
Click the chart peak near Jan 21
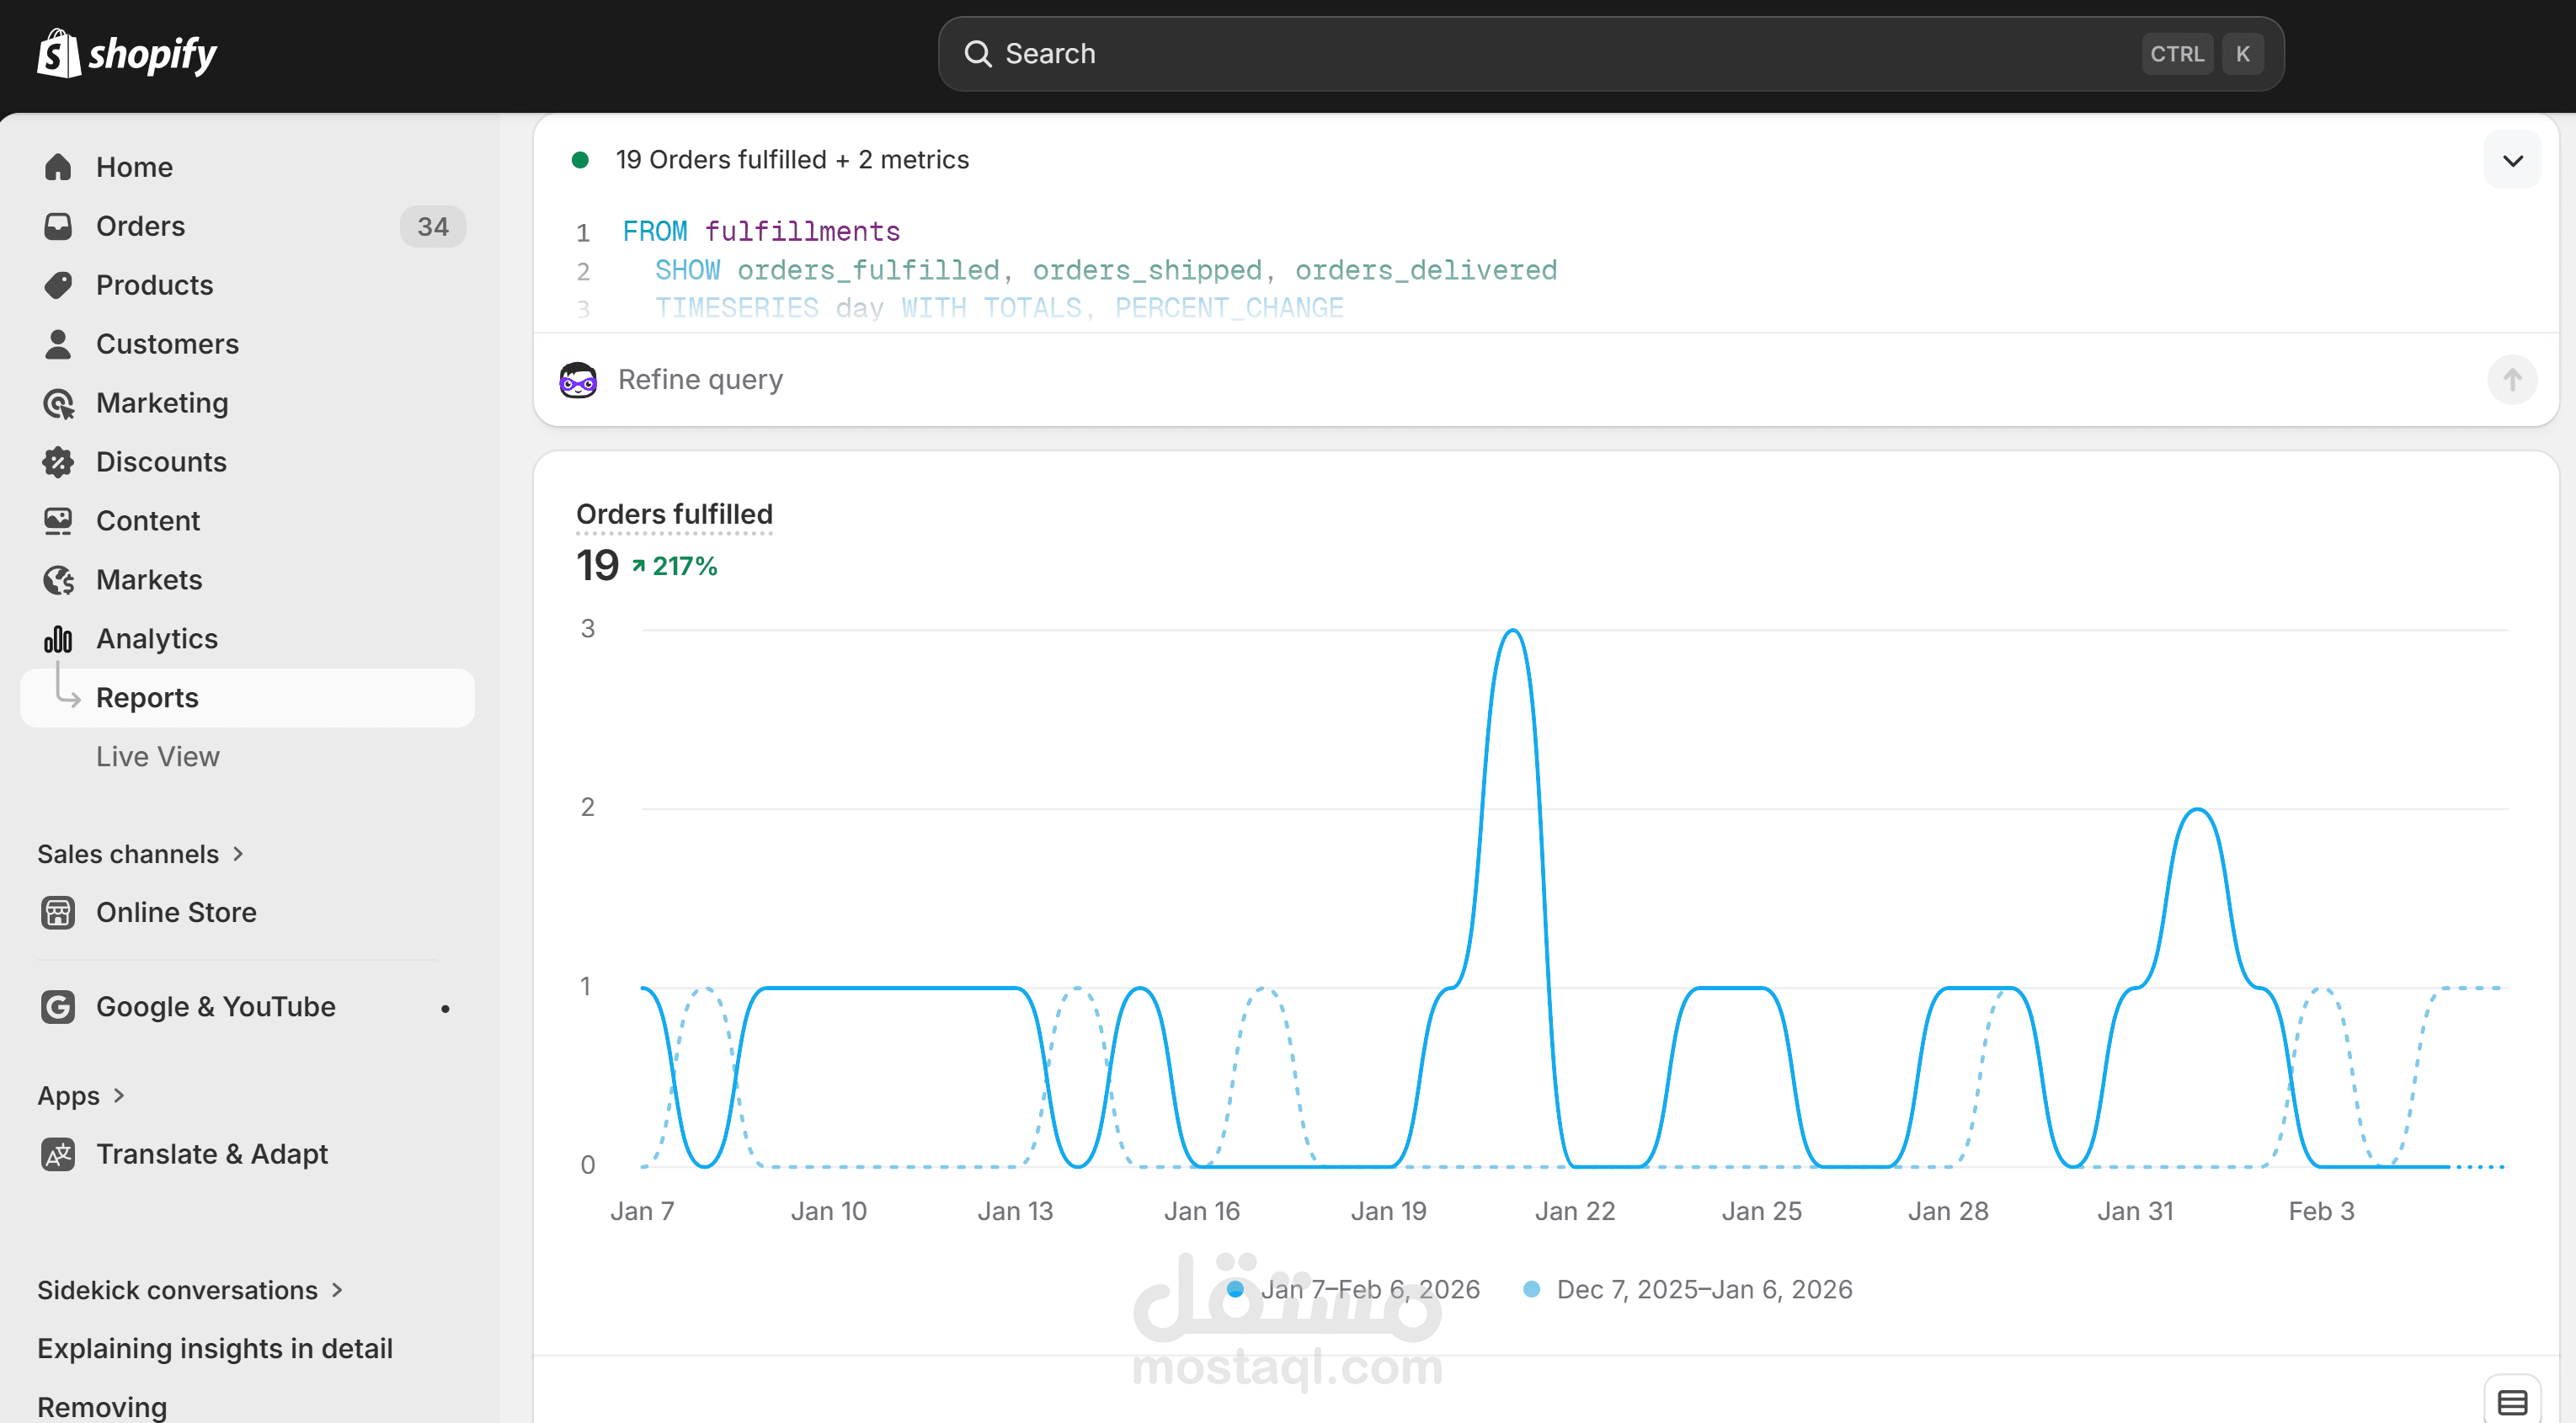[1513, 631]
